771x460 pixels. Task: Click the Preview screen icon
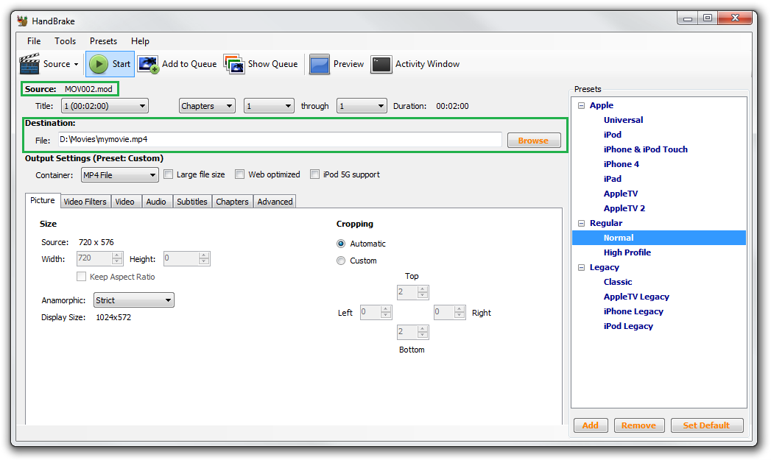[319, 64]
